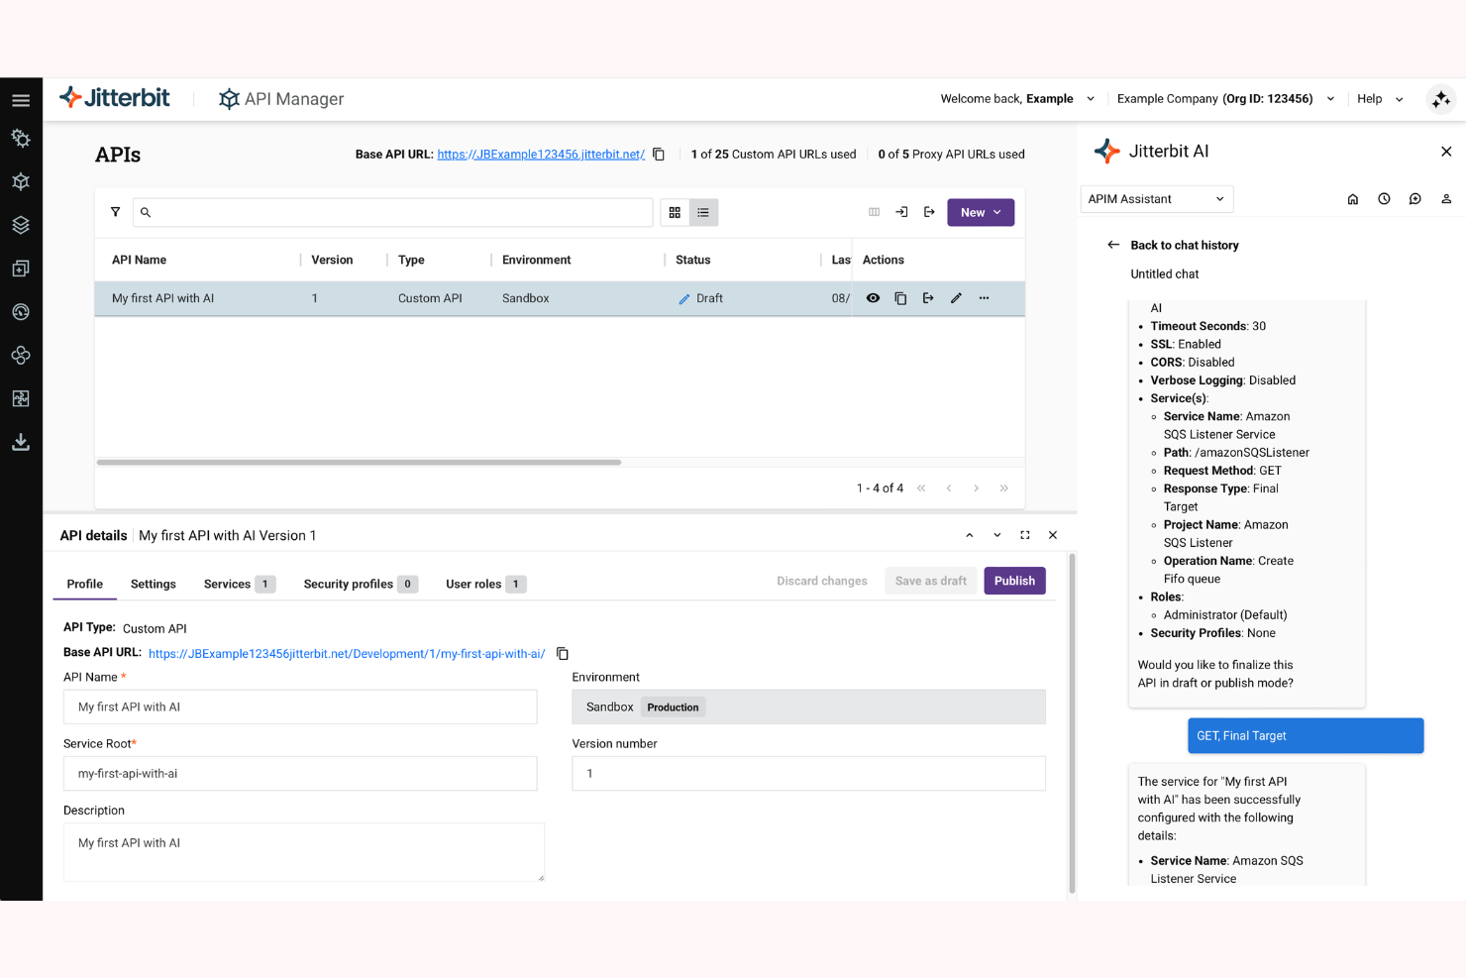The width and height of the screenshot is (1466, 978).
Task: Open Welcome back Example user dropdown
Action: (1017, 99)
